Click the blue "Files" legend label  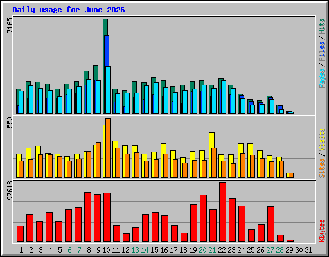pyautogui.click(x=321, y=51)
